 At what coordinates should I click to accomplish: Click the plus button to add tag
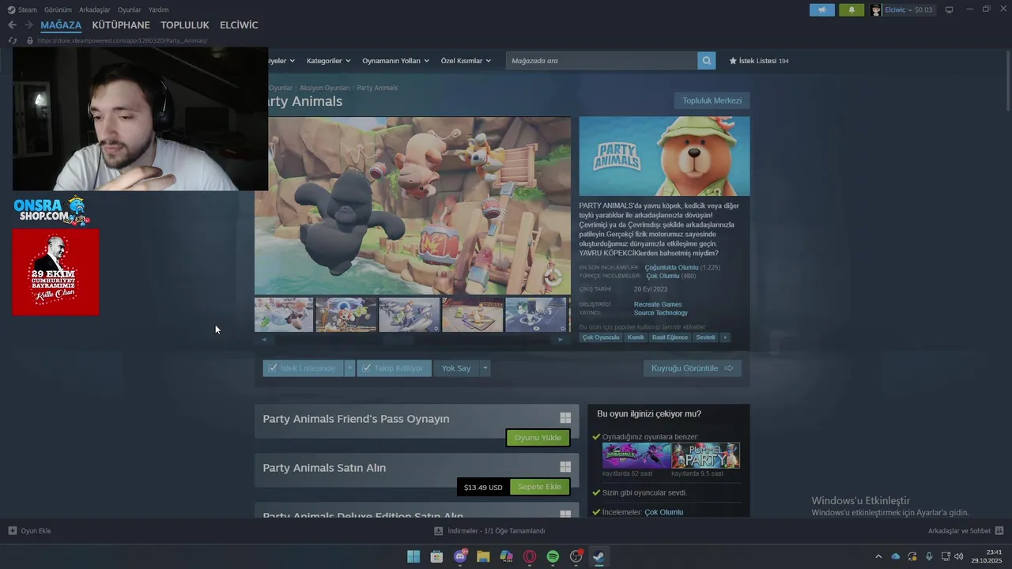pos(725,337)
